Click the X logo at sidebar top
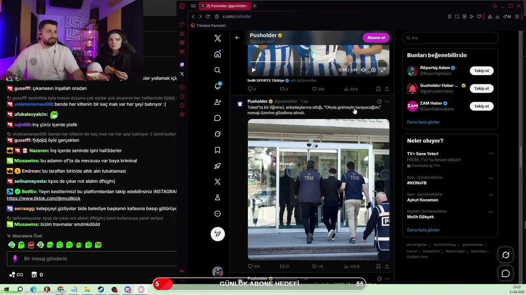The image size is (526, 295). 217,38
